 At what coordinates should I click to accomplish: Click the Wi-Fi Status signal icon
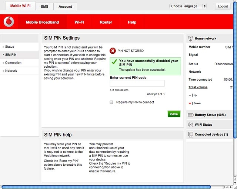[x=191, y=125]
